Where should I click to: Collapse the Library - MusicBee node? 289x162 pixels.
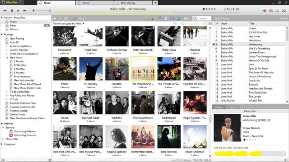2,18
